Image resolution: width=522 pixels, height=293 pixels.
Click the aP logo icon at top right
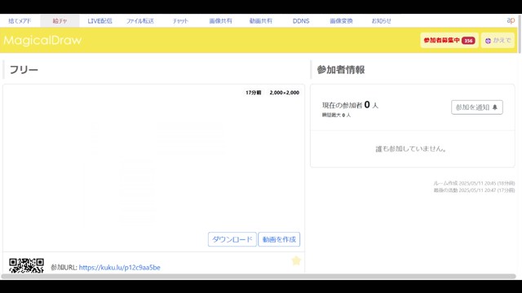[x=511, y=20]
